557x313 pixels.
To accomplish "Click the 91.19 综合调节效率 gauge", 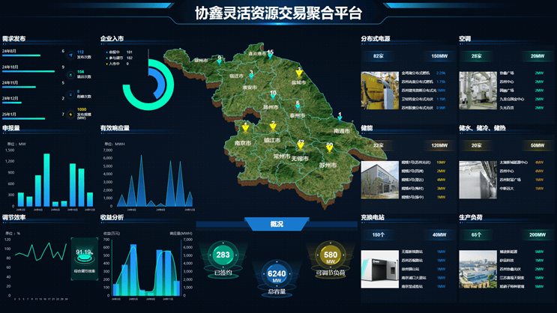I will tap(84, 253).
